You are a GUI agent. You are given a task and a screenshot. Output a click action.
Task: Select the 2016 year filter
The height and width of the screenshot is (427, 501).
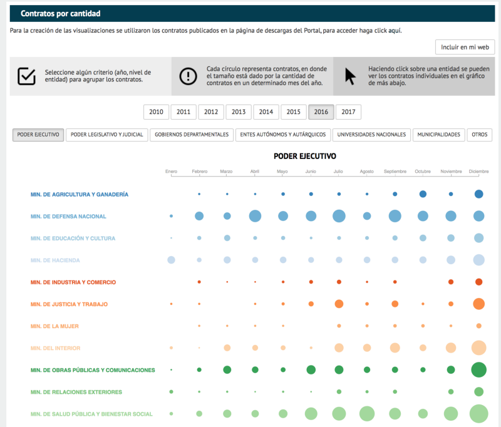tap(321, 112)
